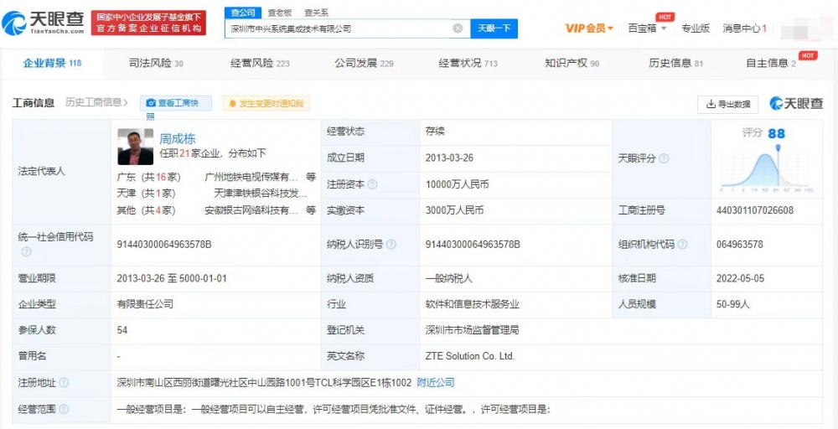
Task: Open 广州地铁电视传媒 company link
Action: 251,176
